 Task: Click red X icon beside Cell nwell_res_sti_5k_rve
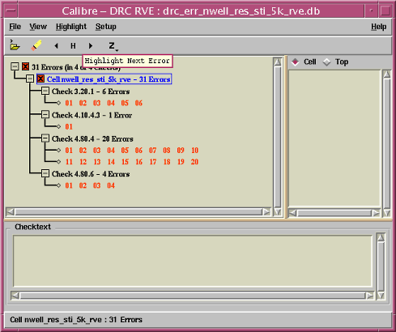(40, 79)
